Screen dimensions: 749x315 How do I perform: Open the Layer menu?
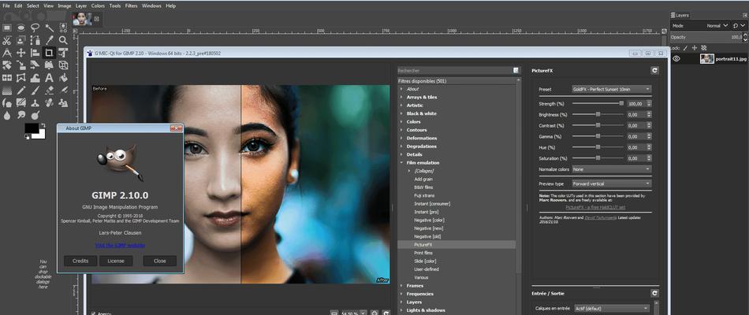coord(80,6)
